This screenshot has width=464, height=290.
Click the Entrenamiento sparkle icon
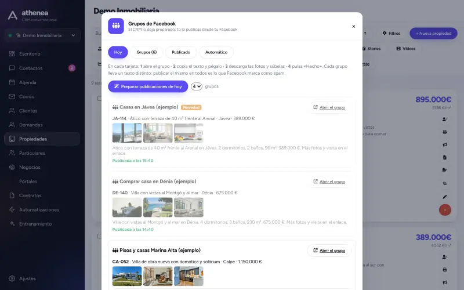click(12, 224)
